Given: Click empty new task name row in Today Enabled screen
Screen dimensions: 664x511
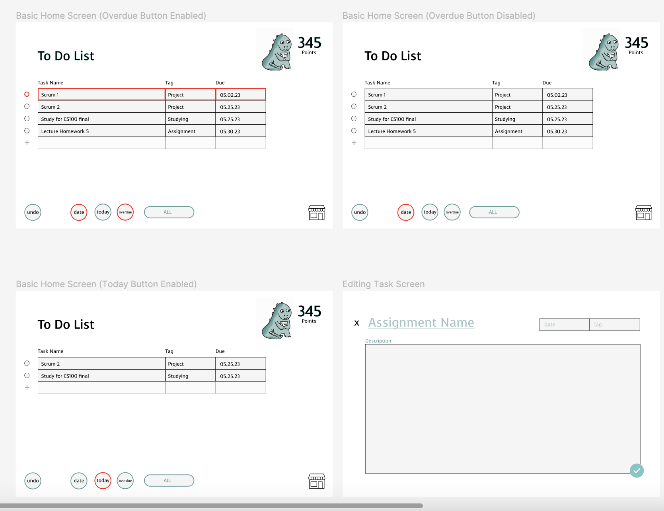Looking at the screenshot, I should point(101,388).
